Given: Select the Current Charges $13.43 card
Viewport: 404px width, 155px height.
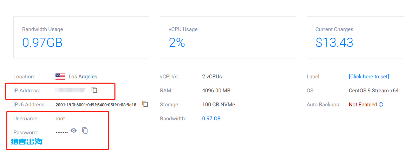Looking at the screenshot, I should click(355, 37).
